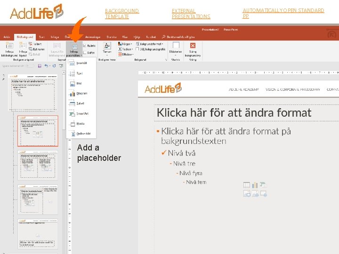Screen dimensions: 339x254
Task: Click start-from-beginning slideshow icon in quick toolbar
Action: tap(61, 66)
